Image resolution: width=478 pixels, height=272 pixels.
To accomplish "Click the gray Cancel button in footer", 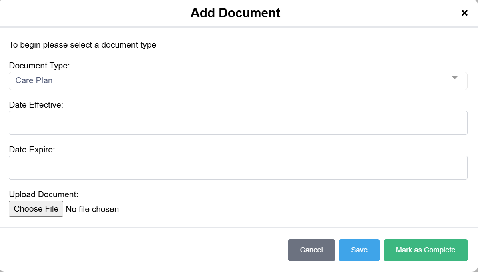I will point(311,250).
